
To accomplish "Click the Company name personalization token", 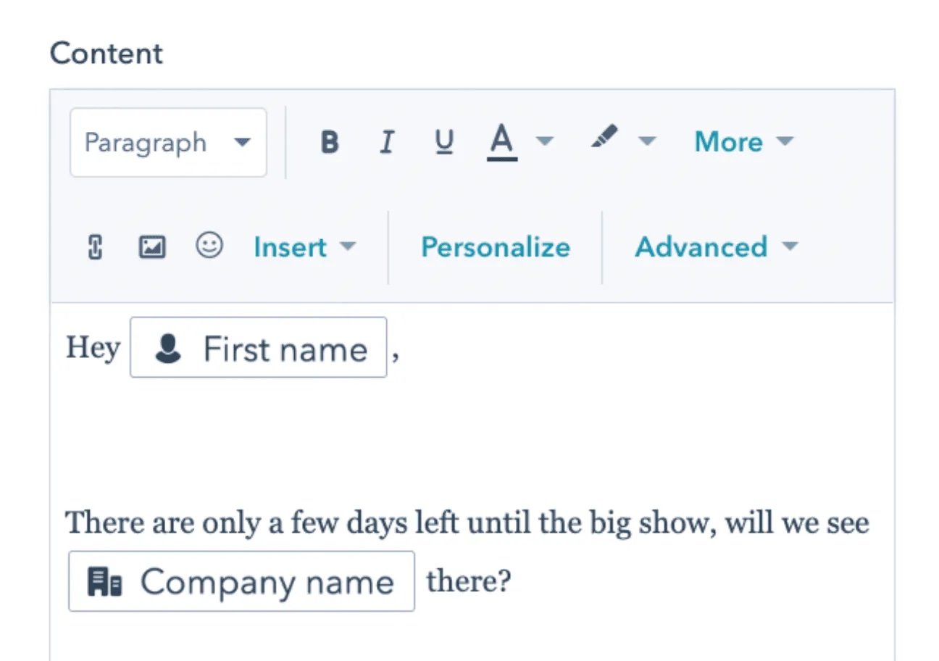I will [x=241, y=581].
